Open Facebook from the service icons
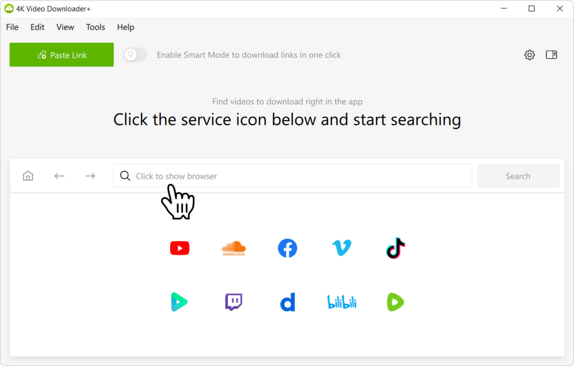 [287, 248]
